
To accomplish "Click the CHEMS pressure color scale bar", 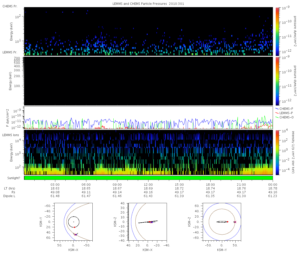I will tap(277, 31).
